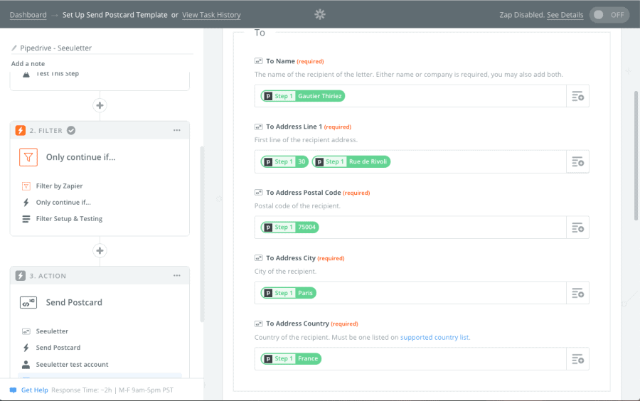
Task: Click the bolt icon beside Send Postcard sub-step
Action: pos(26,348)
